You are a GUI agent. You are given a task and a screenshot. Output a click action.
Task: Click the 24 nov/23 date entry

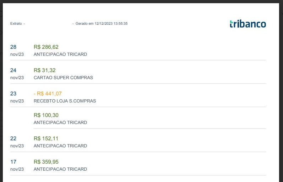(x=17, y=74)
